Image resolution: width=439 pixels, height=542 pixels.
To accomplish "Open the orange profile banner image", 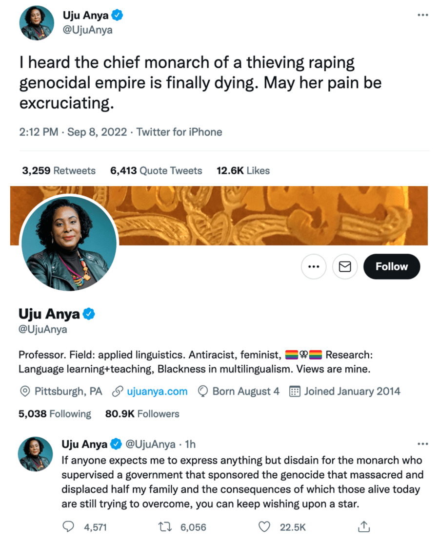I will click(x=273, y=215).
